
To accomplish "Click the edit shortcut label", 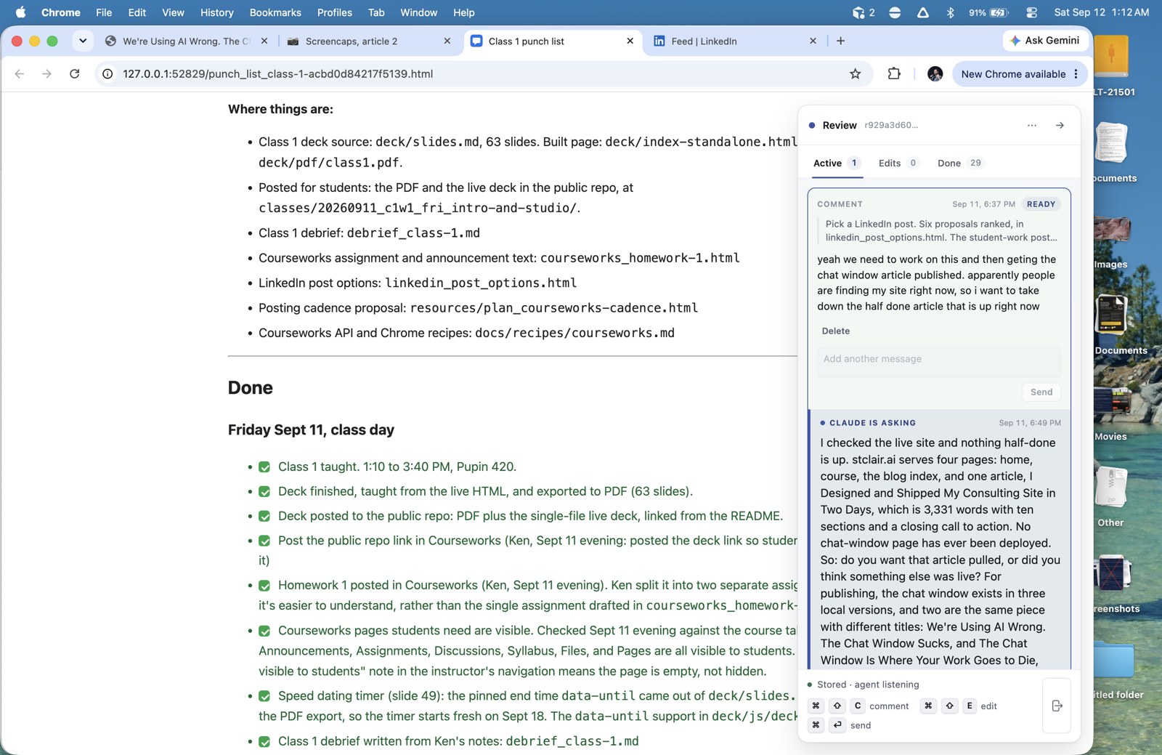I will coord(988,706).
